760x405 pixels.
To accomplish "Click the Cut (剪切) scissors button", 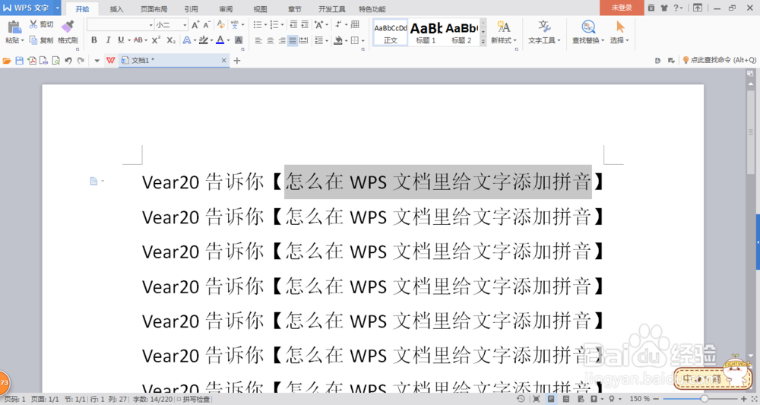I will 41,24.
